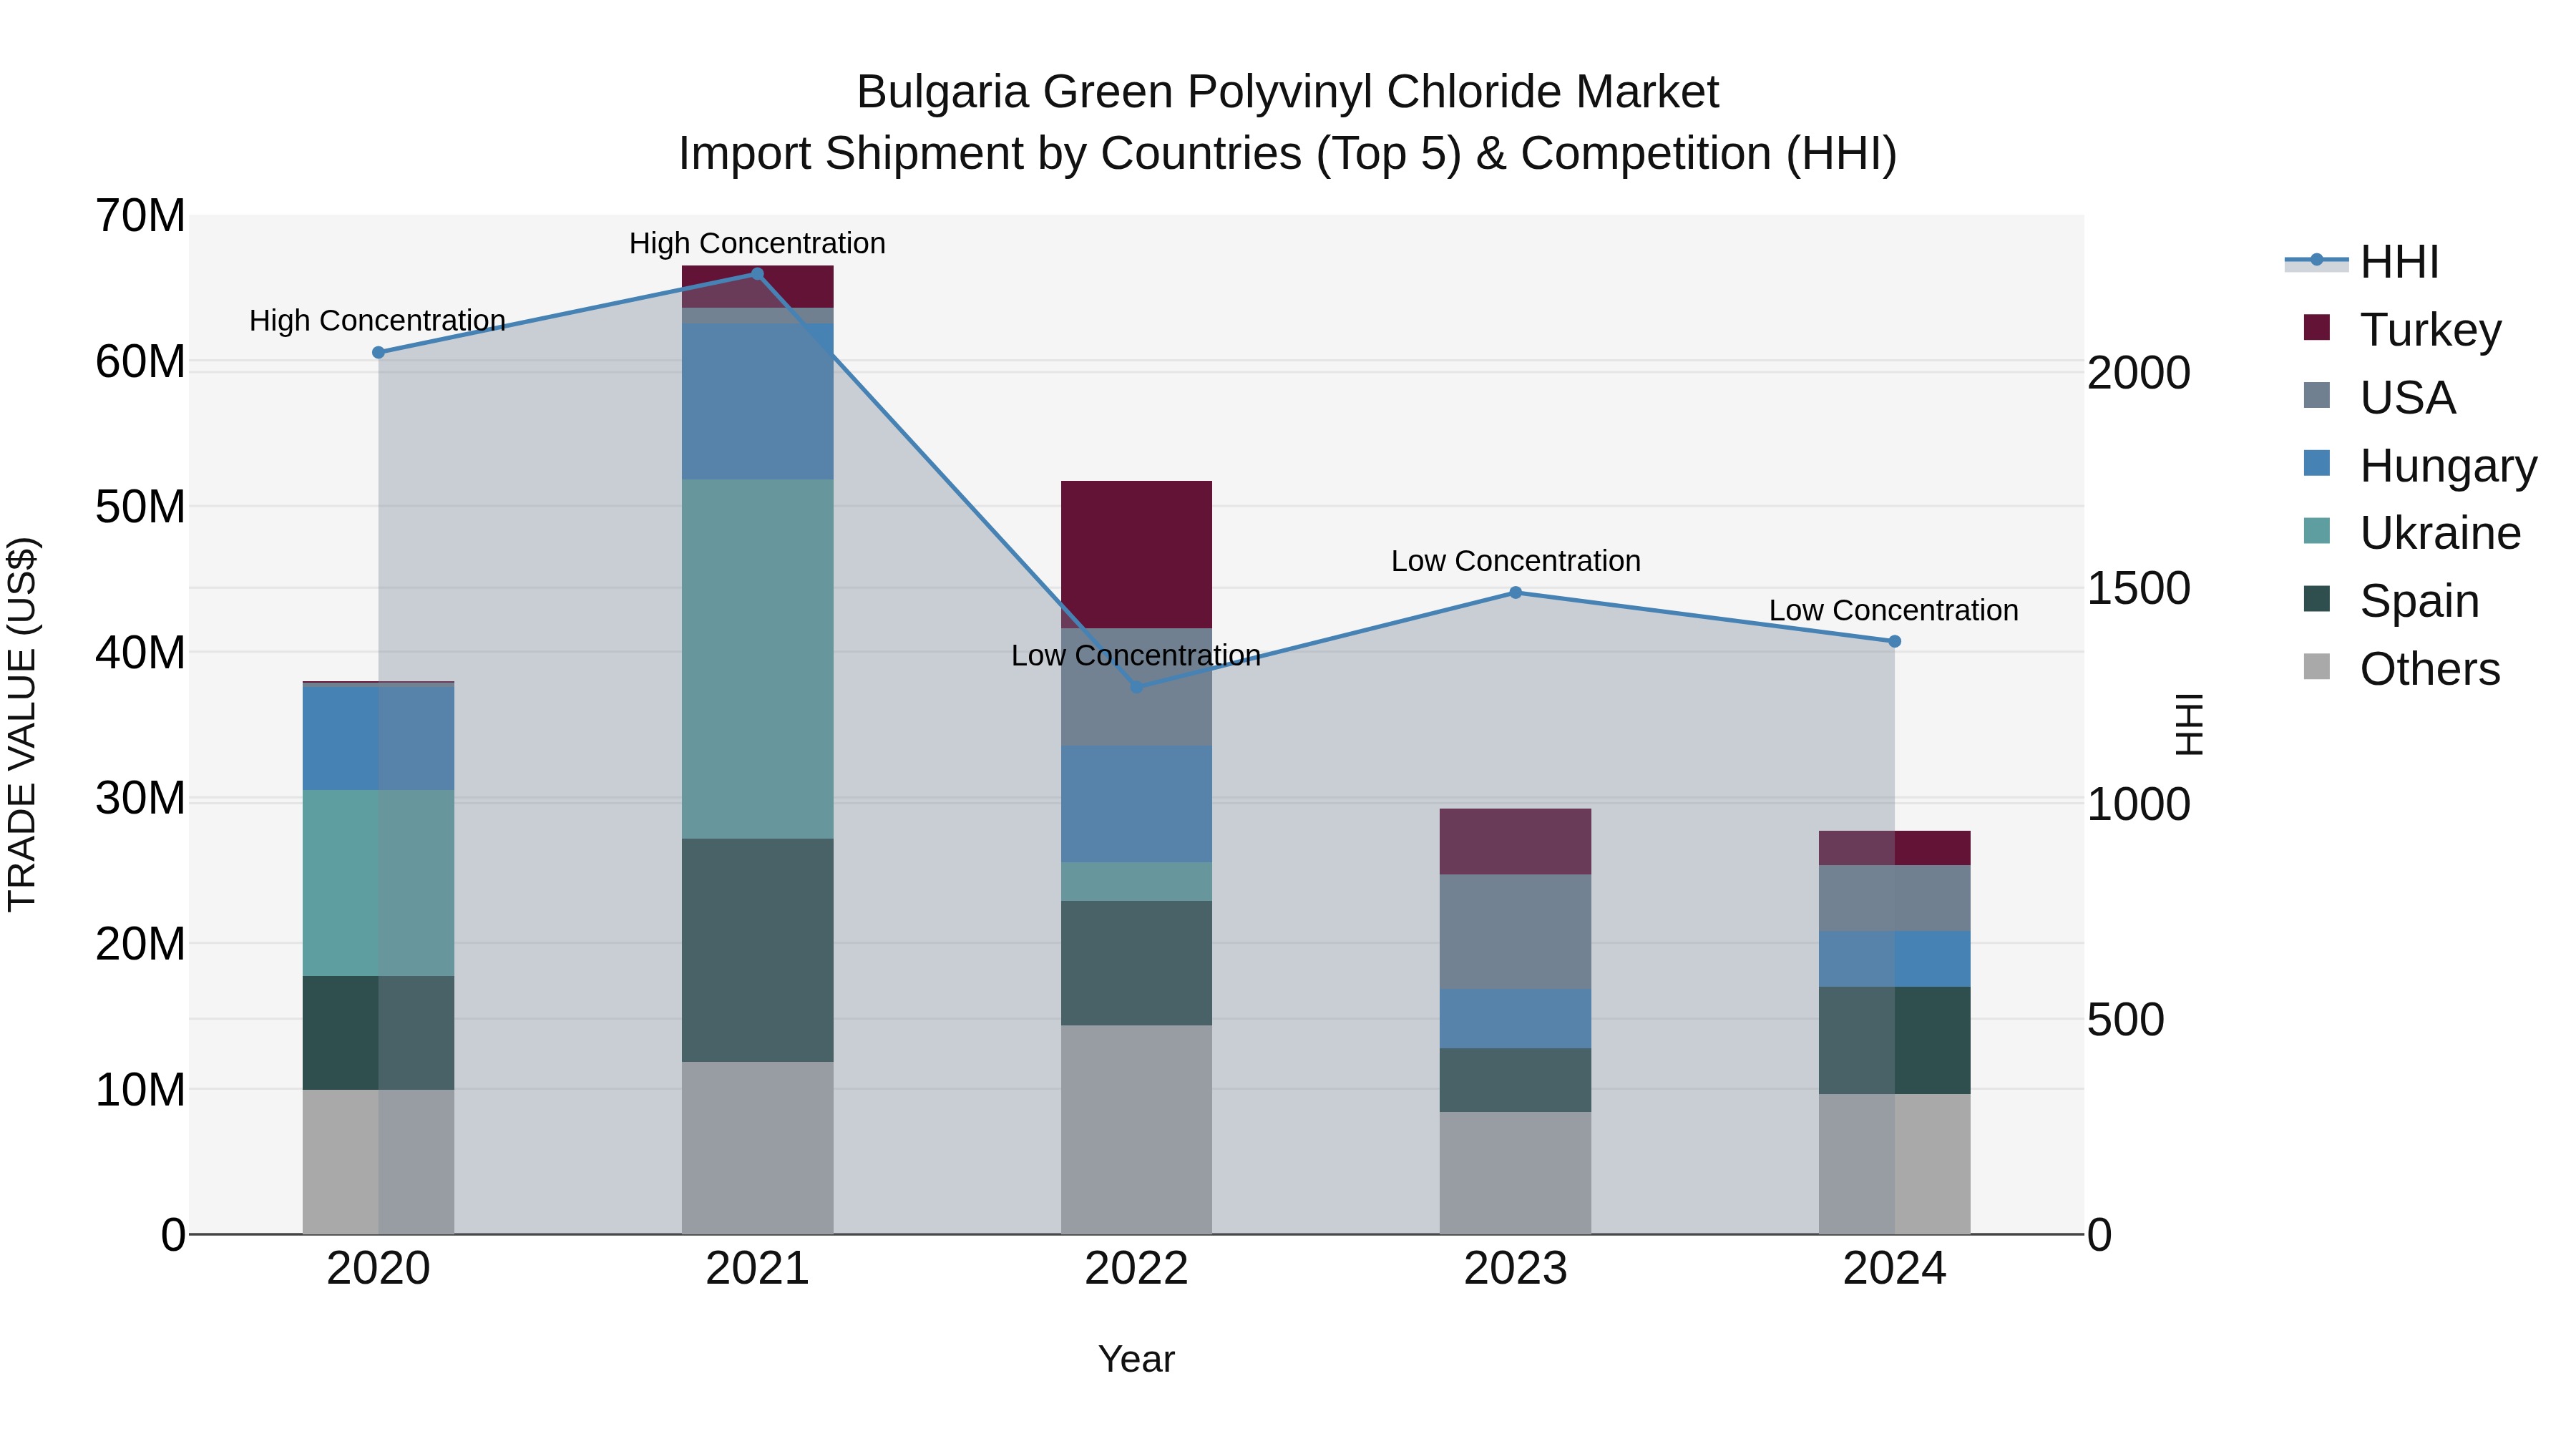The width and height of the screenshot is (2576, 1449).
Task: Click the 2021 Hungary bar segment
Action: pyautogui.click(x=757, y=402)
